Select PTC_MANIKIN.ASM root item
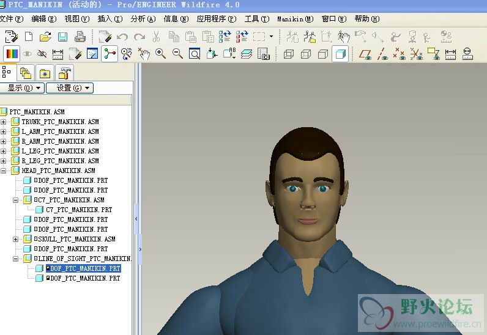 (37, 112)
